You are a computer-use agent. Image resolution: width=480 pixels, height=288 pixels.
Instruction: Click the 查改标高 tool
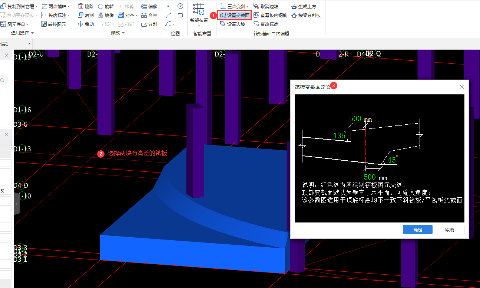coord(266,24)
